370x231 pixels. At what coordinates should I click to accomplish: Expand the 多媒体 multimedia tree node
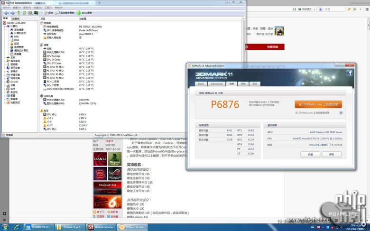[x=5, y=71]
